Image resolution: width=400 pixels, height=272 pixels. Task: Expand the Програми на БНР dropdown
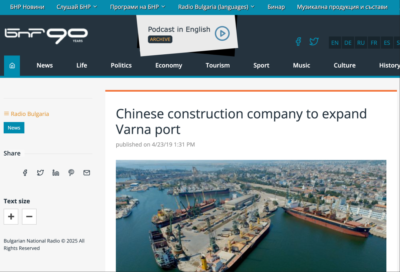coord(137,7)
